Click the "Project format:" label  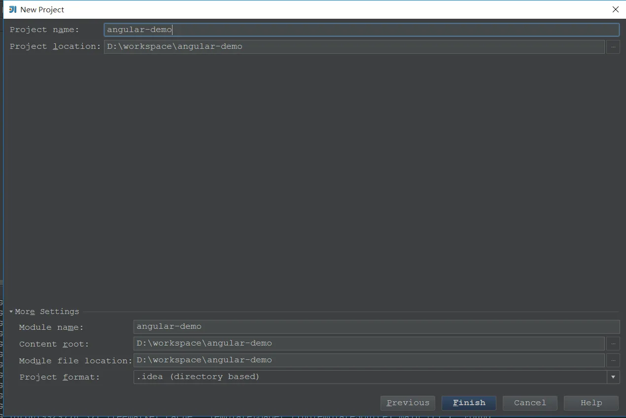(x=60, y=377)
